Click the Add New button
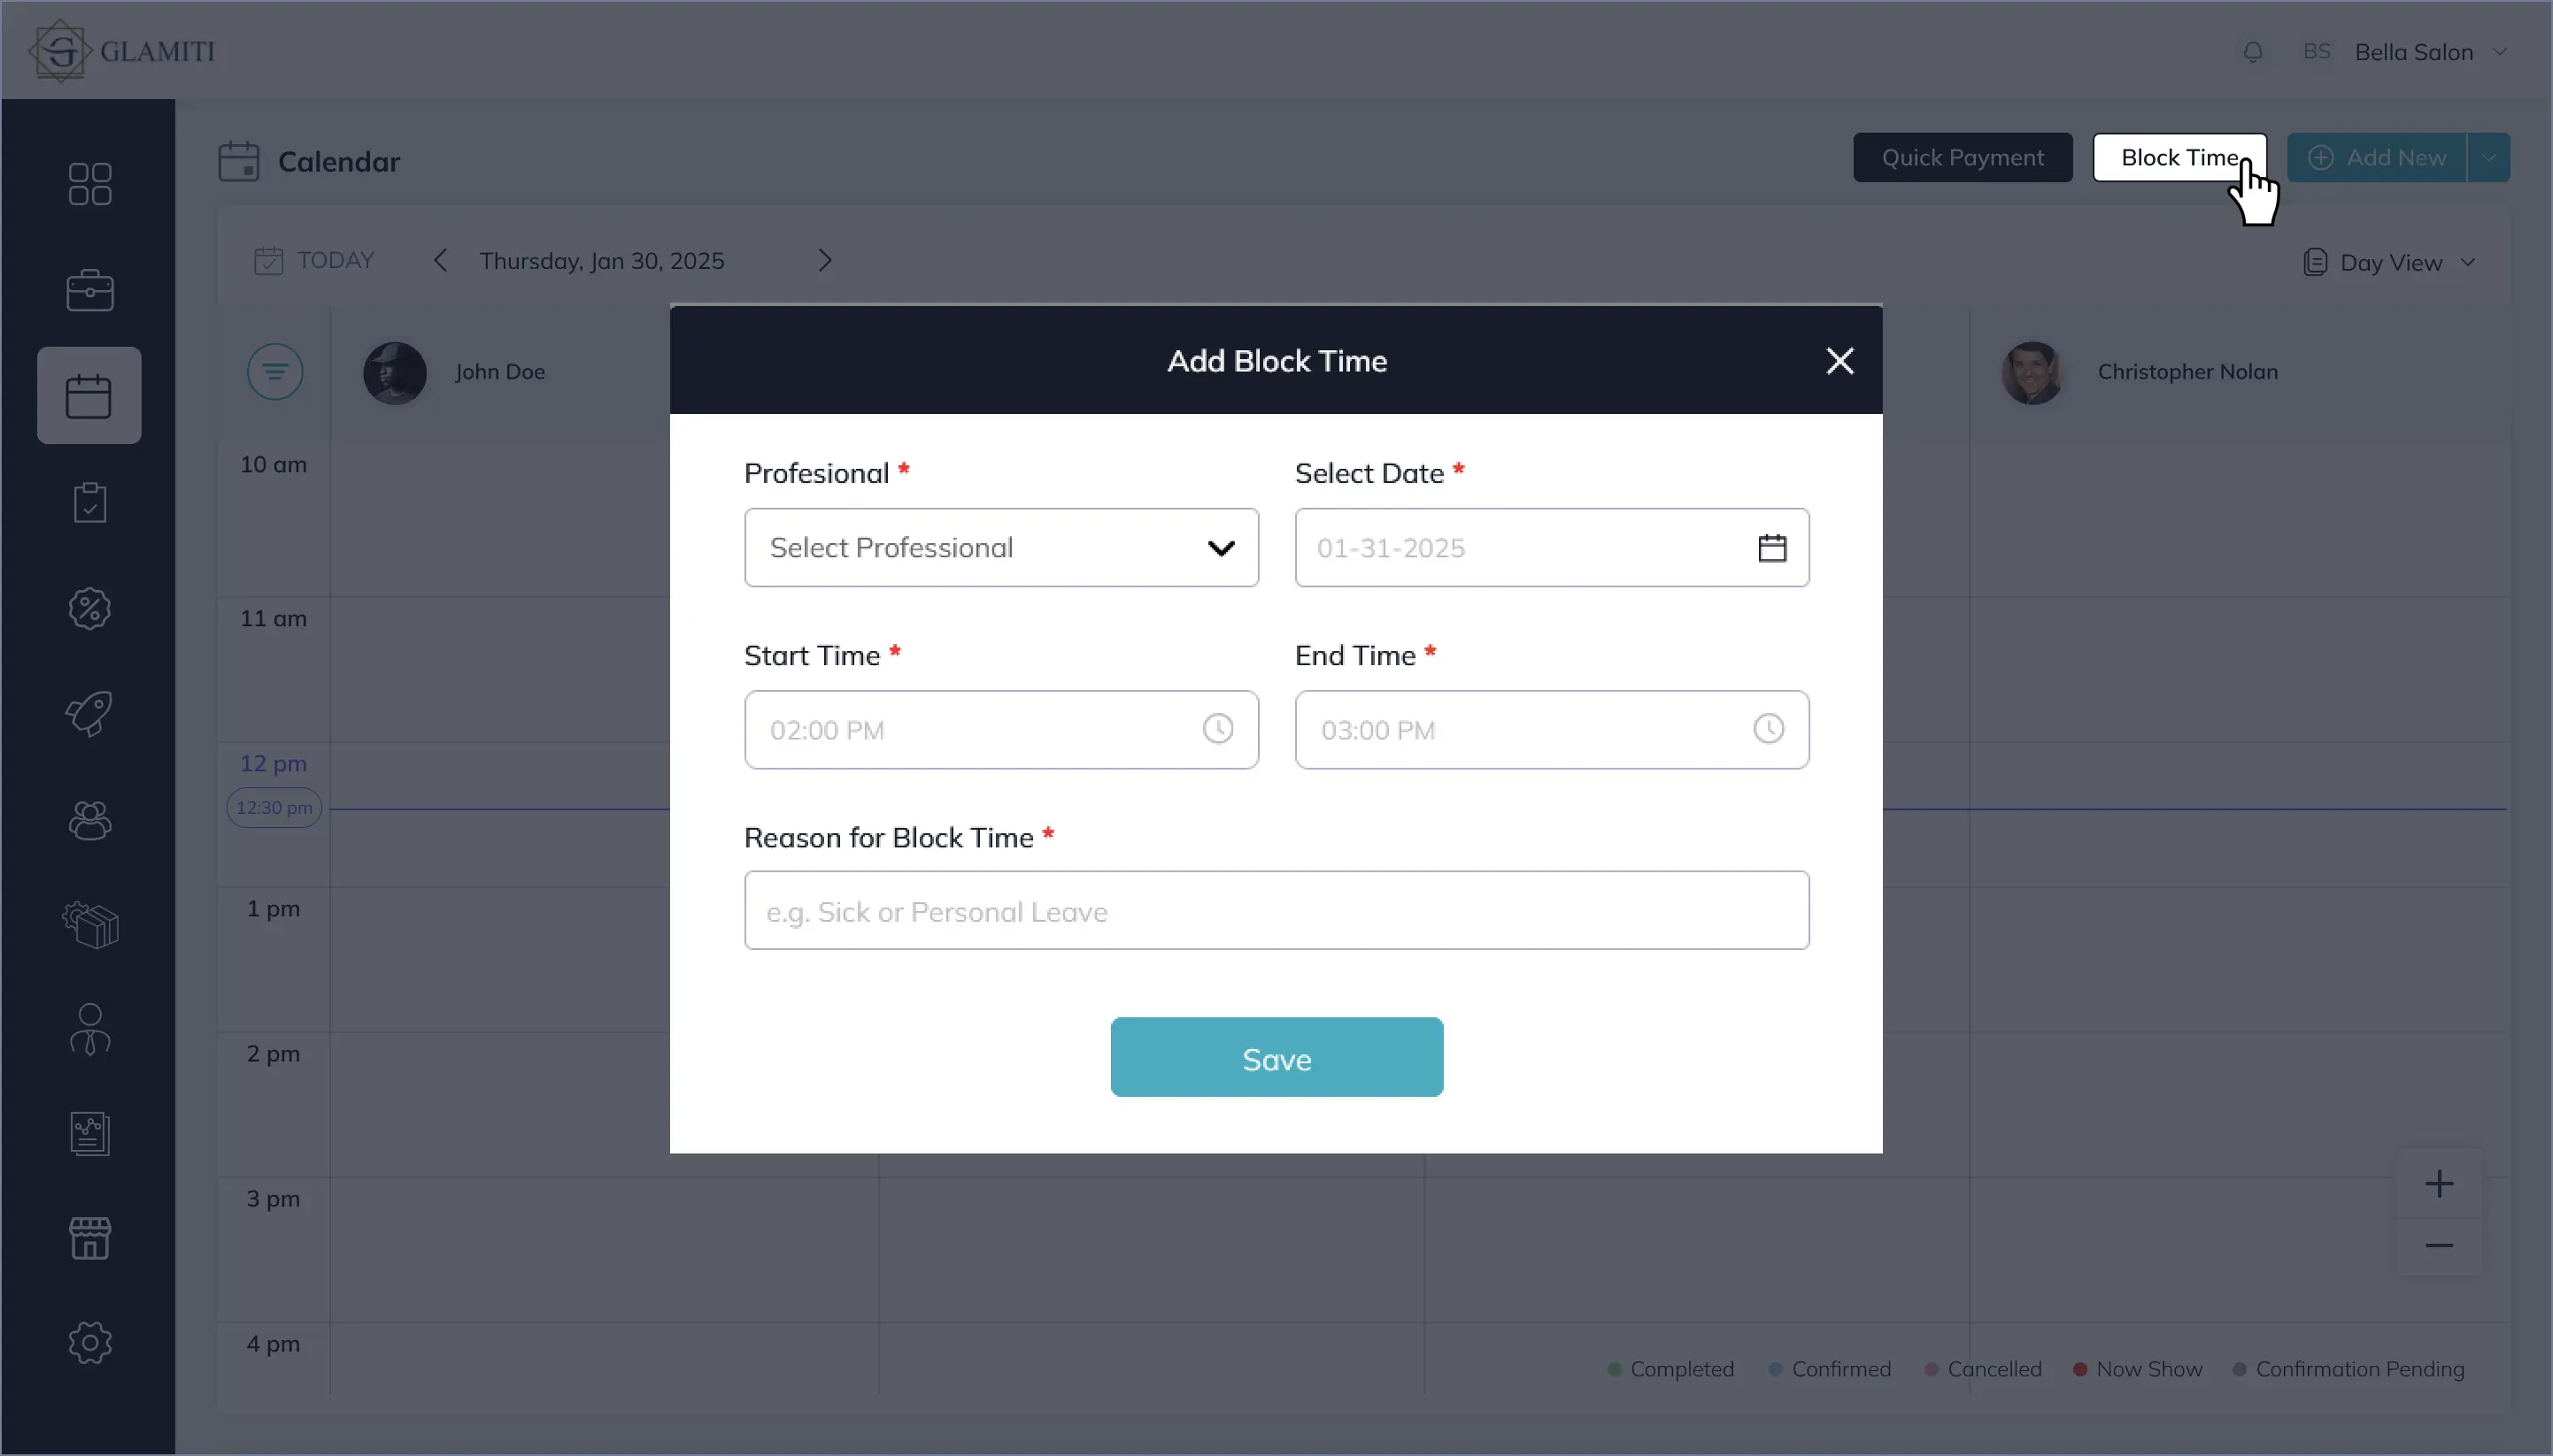This screenshot has height=1456, width=2553. [2376, 158]
